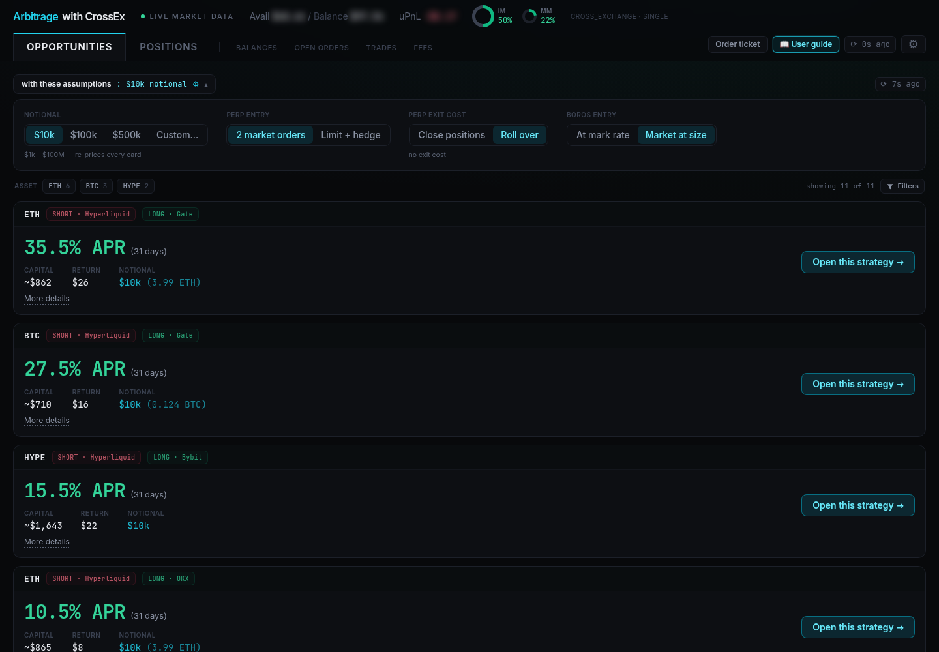
Task: Click SHORT · Hyperliquid tag on the HYPE card
Action: point(97,457)
